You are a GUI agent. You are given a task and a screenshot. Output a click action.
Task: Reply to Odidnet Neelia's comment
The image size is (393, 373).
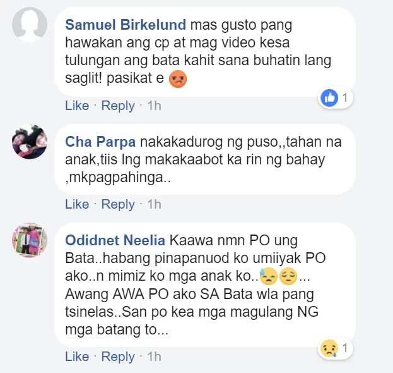(118, 357)
